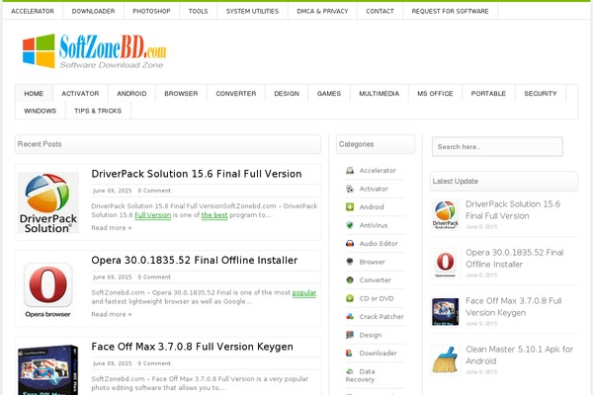
Task: Open Latest Update Face Off Max Keygen link
Action: 514,306
